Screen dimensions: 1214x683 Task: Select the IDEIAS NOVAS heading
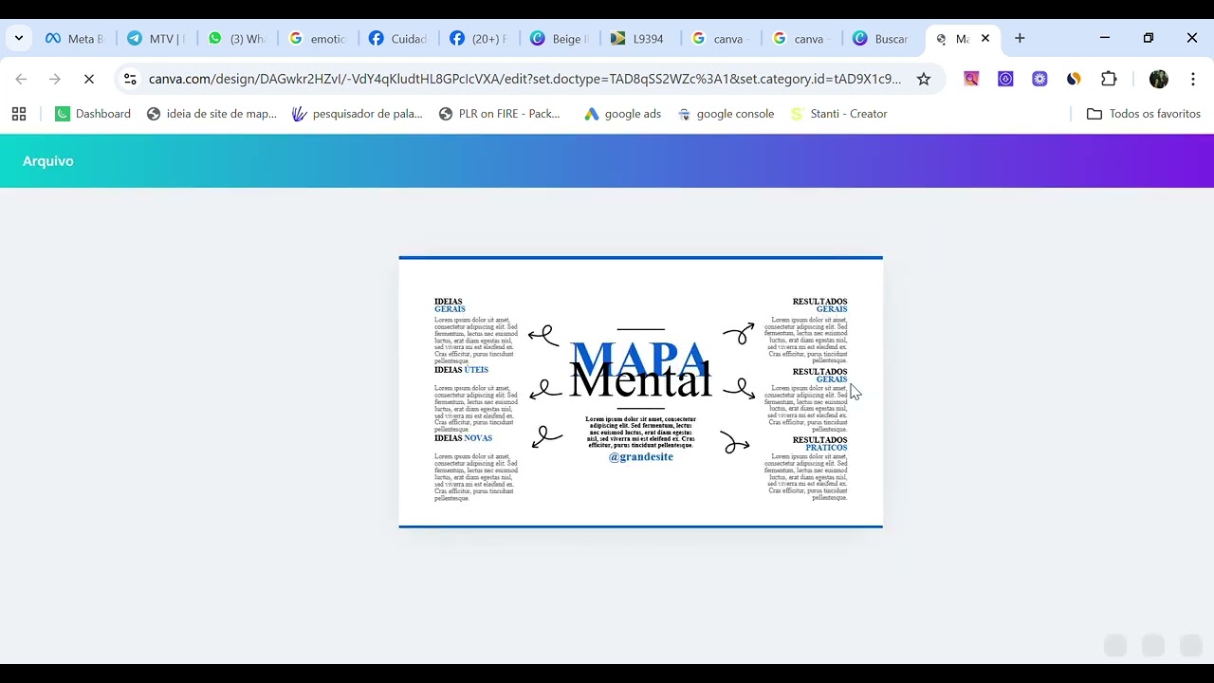click(x=464, y=438)
